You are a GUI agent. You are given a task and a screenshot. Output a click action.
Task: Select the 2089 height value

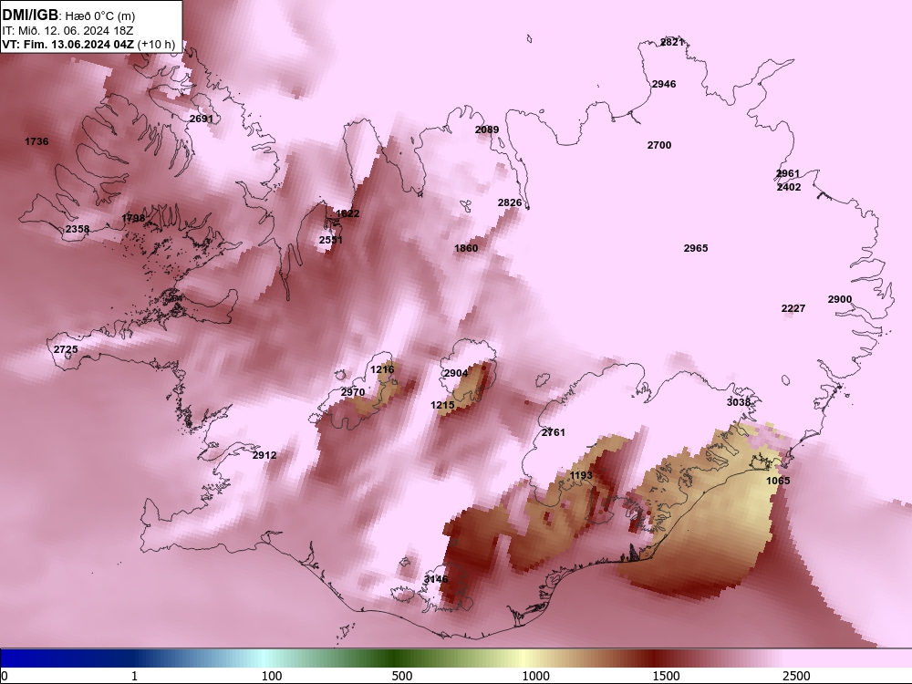click(x=487, y=130)
